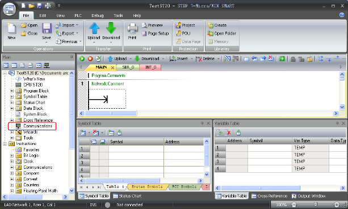Open Output Window bottom panel tab
Viewport: 348px width, 209px height.
click(309, 196)
